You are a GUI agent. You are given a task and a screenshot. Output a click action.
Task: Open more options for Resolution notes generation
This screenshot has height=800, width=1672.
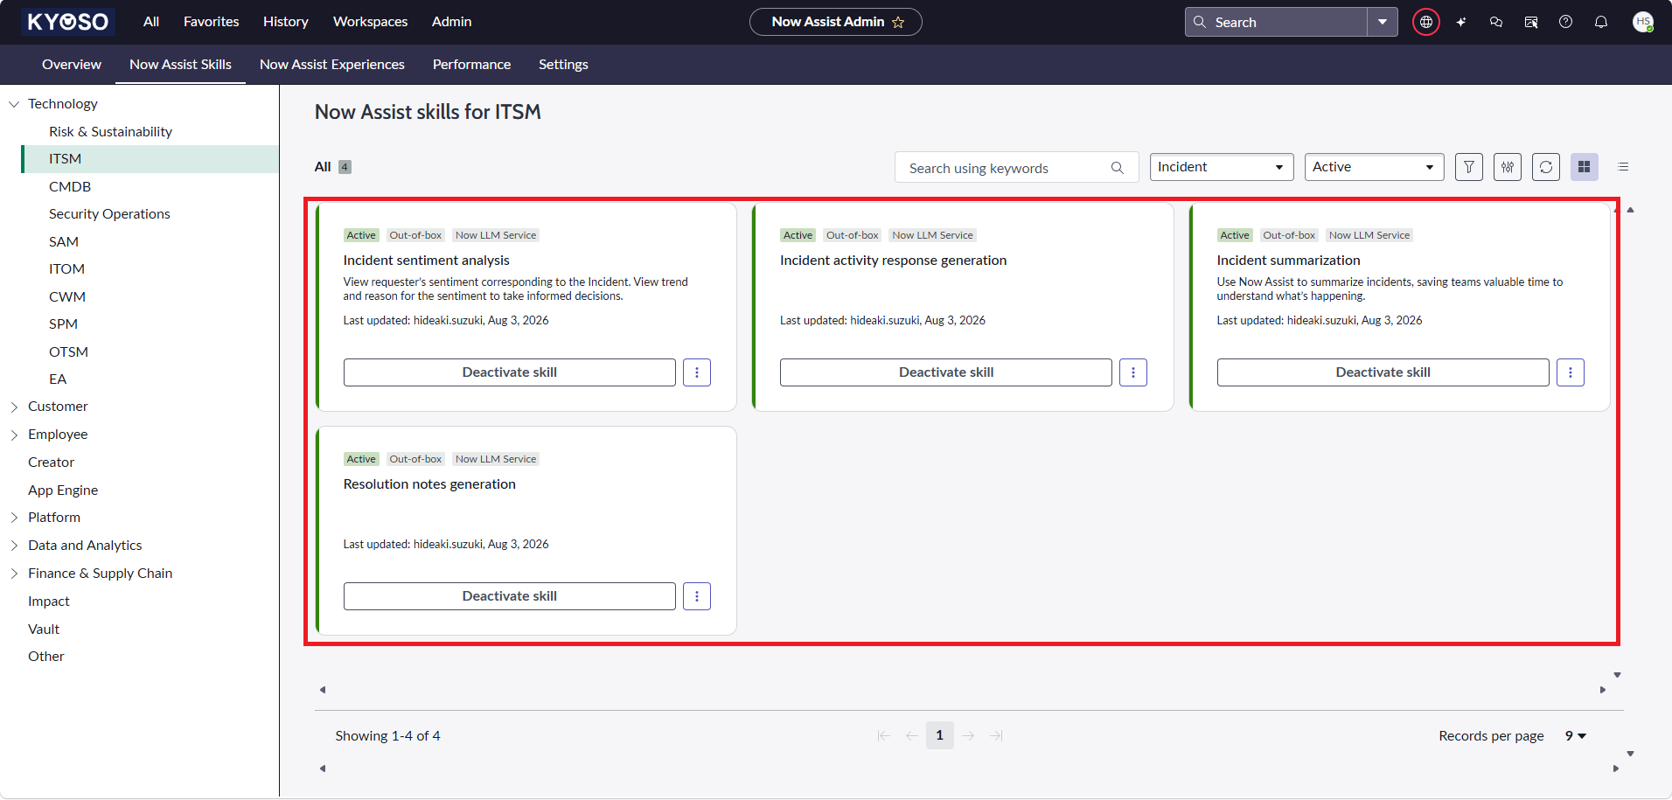[697, 596]
